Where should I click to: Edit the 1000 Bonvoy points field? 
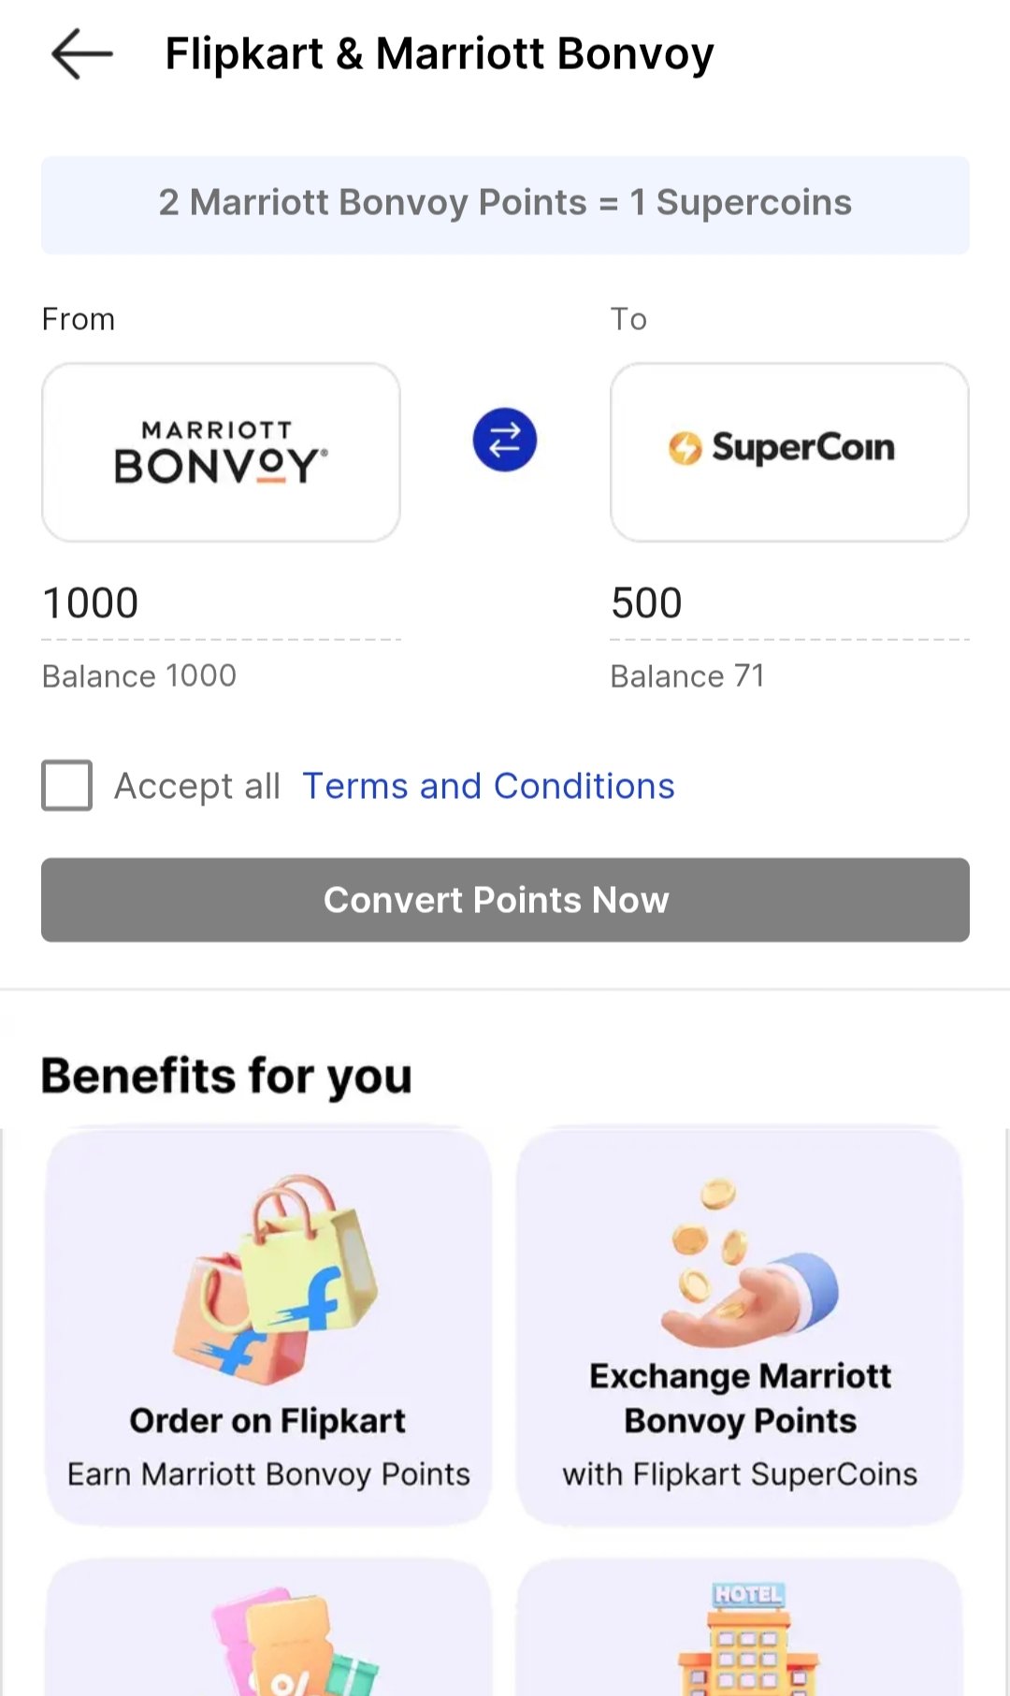coord(221,603)
